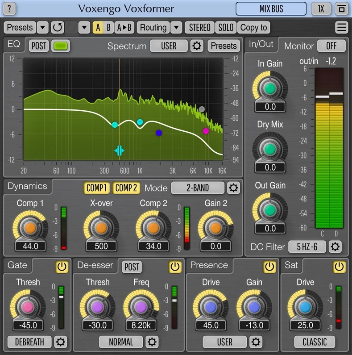The width and height of the screenshot is (352, 355).
Task: Select A state slot
Action: 98,28
